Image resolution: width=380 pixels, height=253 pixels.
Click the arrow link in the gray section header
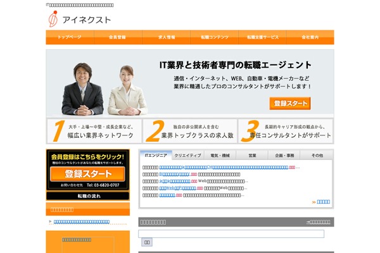click(x=318, y=222)
